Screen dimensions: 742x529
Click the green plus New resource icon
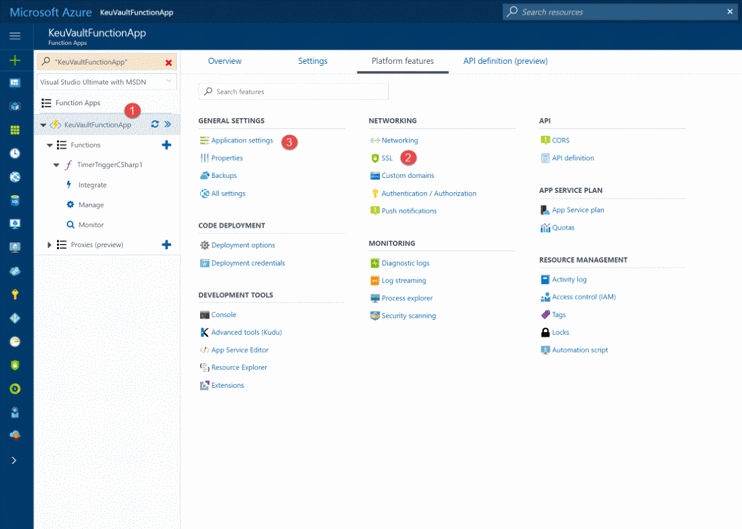pyautogui.click(x=15, y=60)
